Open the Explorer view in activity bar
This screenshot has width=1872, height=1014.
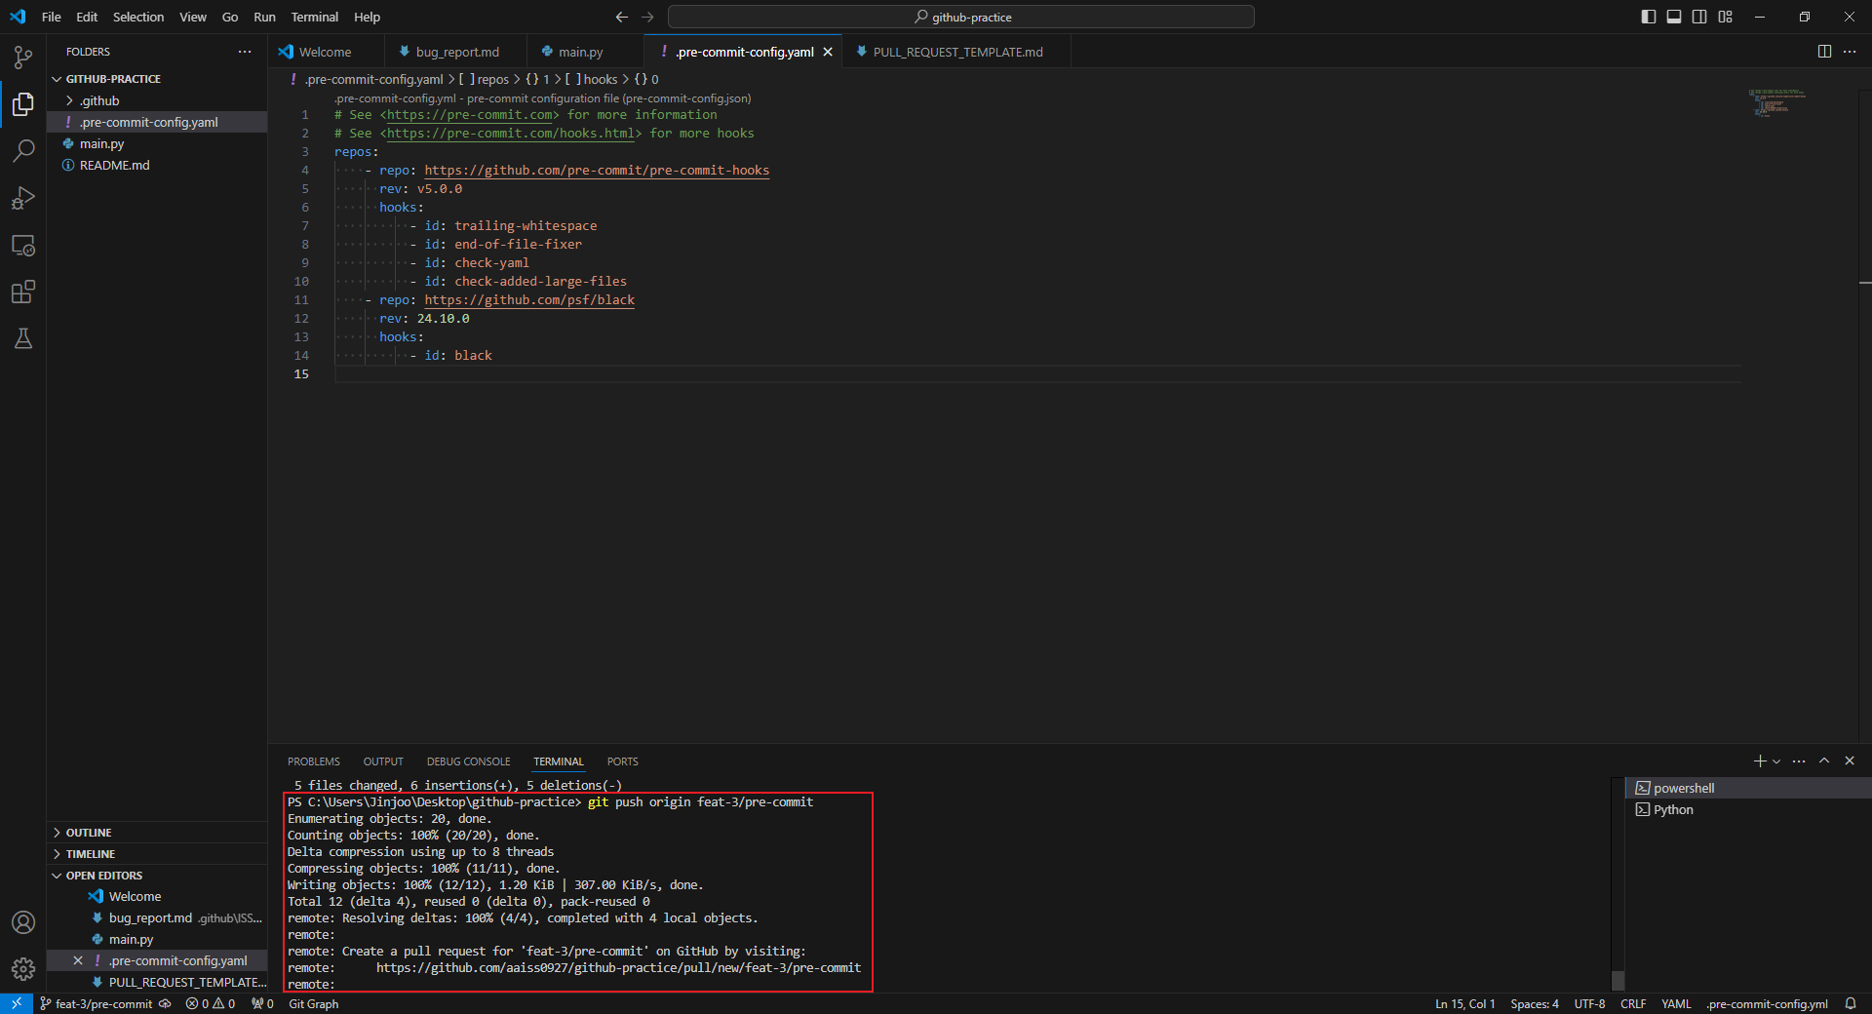tap(23, 103)
